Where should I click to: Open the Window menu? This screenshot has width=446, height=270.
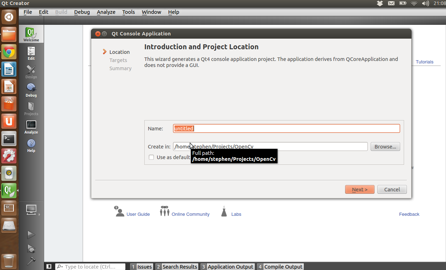click(x=151, y=12)
